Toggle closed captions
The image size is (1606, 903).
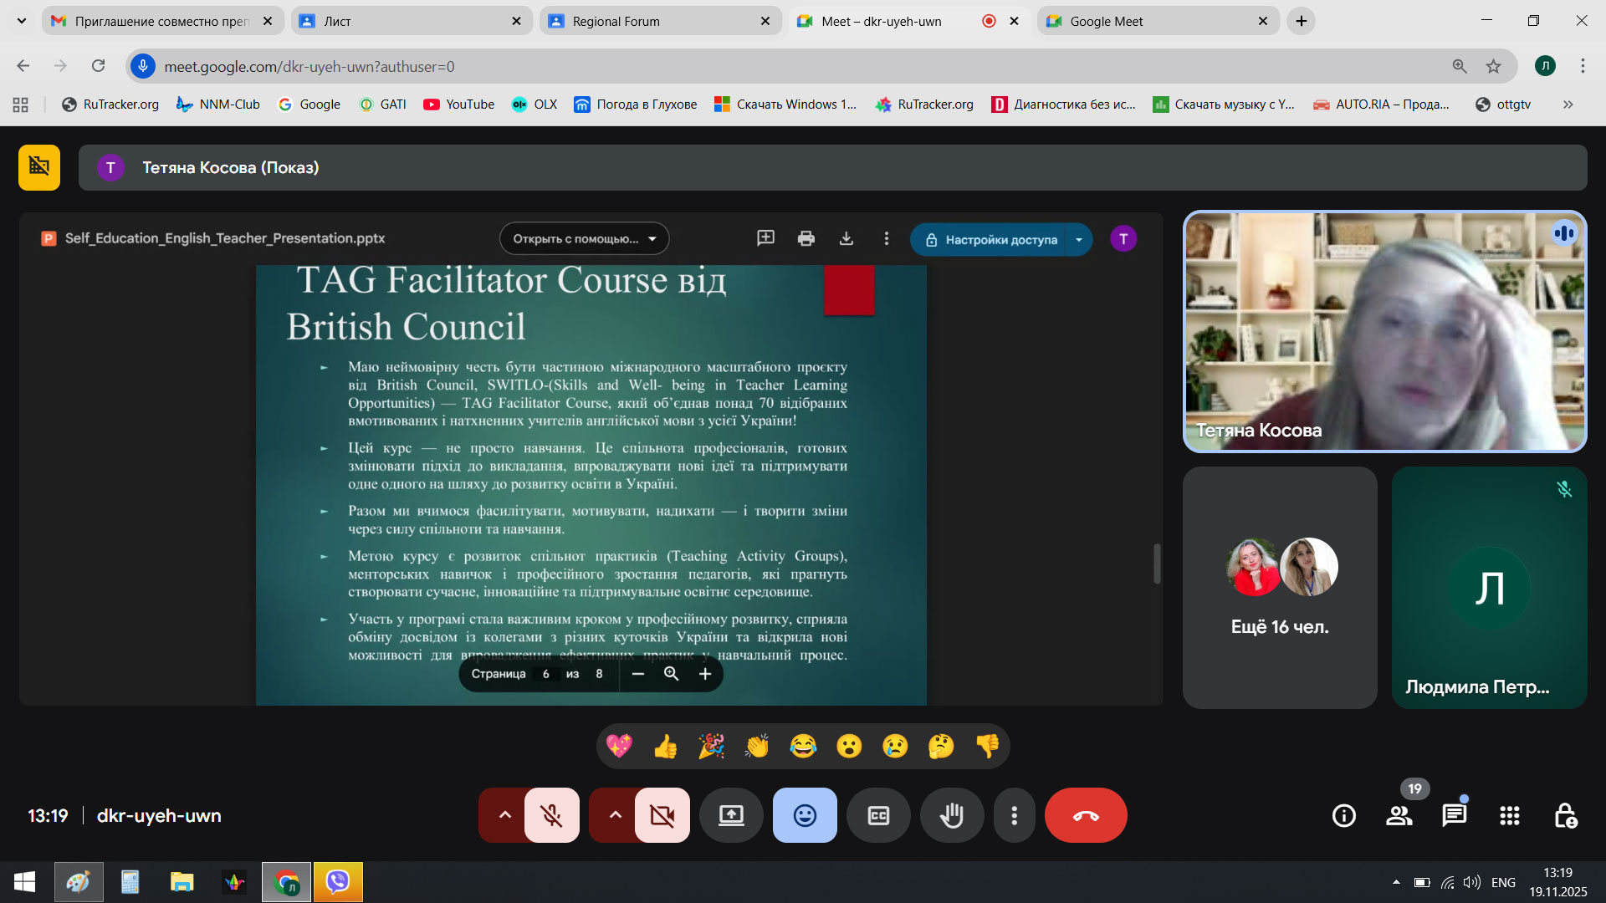tap(878, 815)
